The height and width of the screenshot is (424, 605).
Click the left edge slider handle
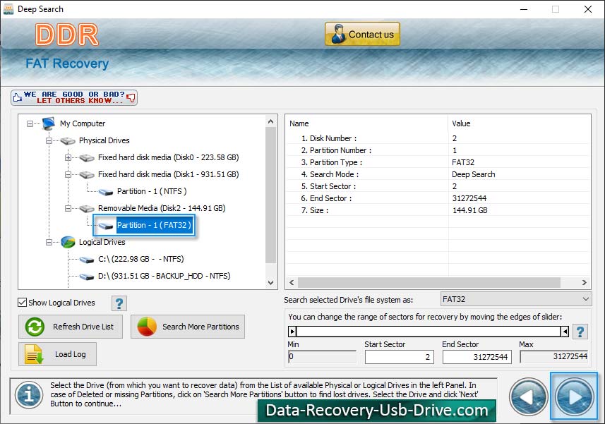click(x=292, y=332)
